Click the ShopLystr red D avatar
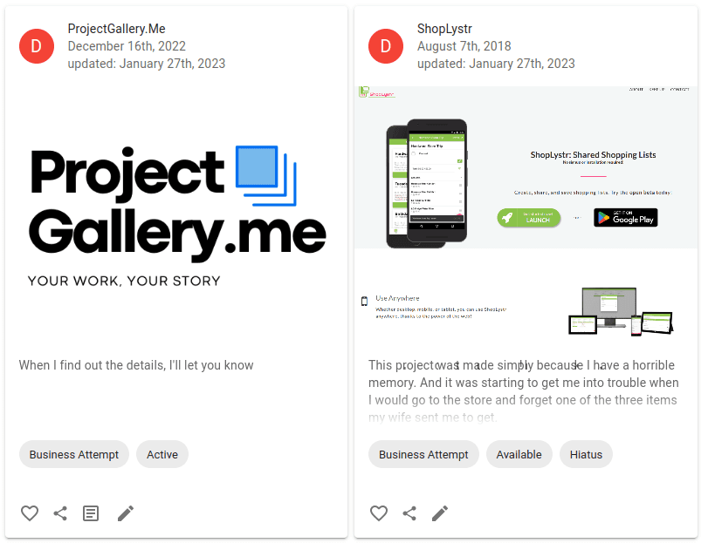This screenshot has height=543, width=708. tap(386, 46)
